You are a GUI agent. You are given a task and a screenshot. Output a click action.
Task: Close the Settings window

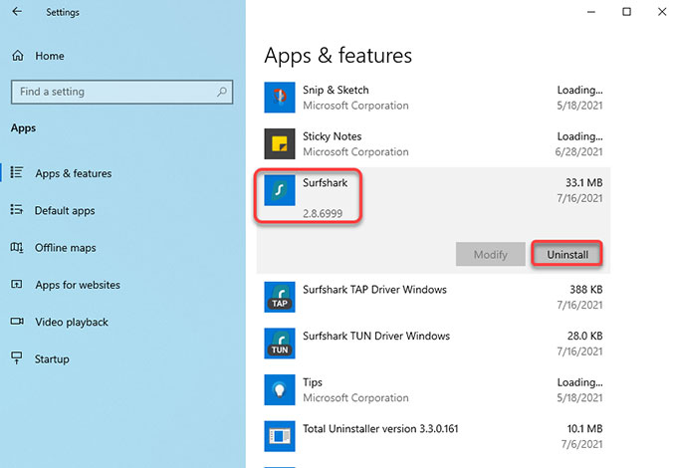[662, 12]
